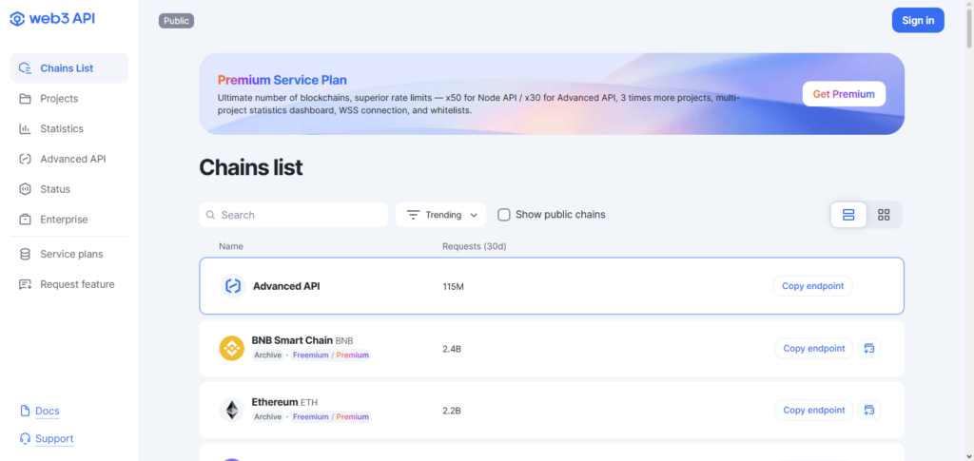Image resolution: width=974 pixels, height=461 pixels.
Task: Click the BNB Smart Chain name
Action: [292, 340]
